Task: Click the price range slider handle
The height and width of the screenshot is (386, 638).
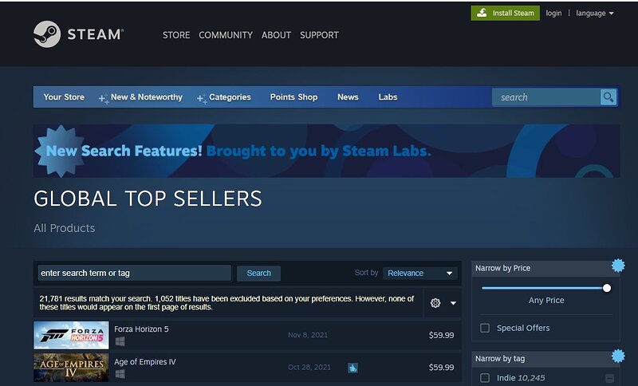Action: [607, 288]
